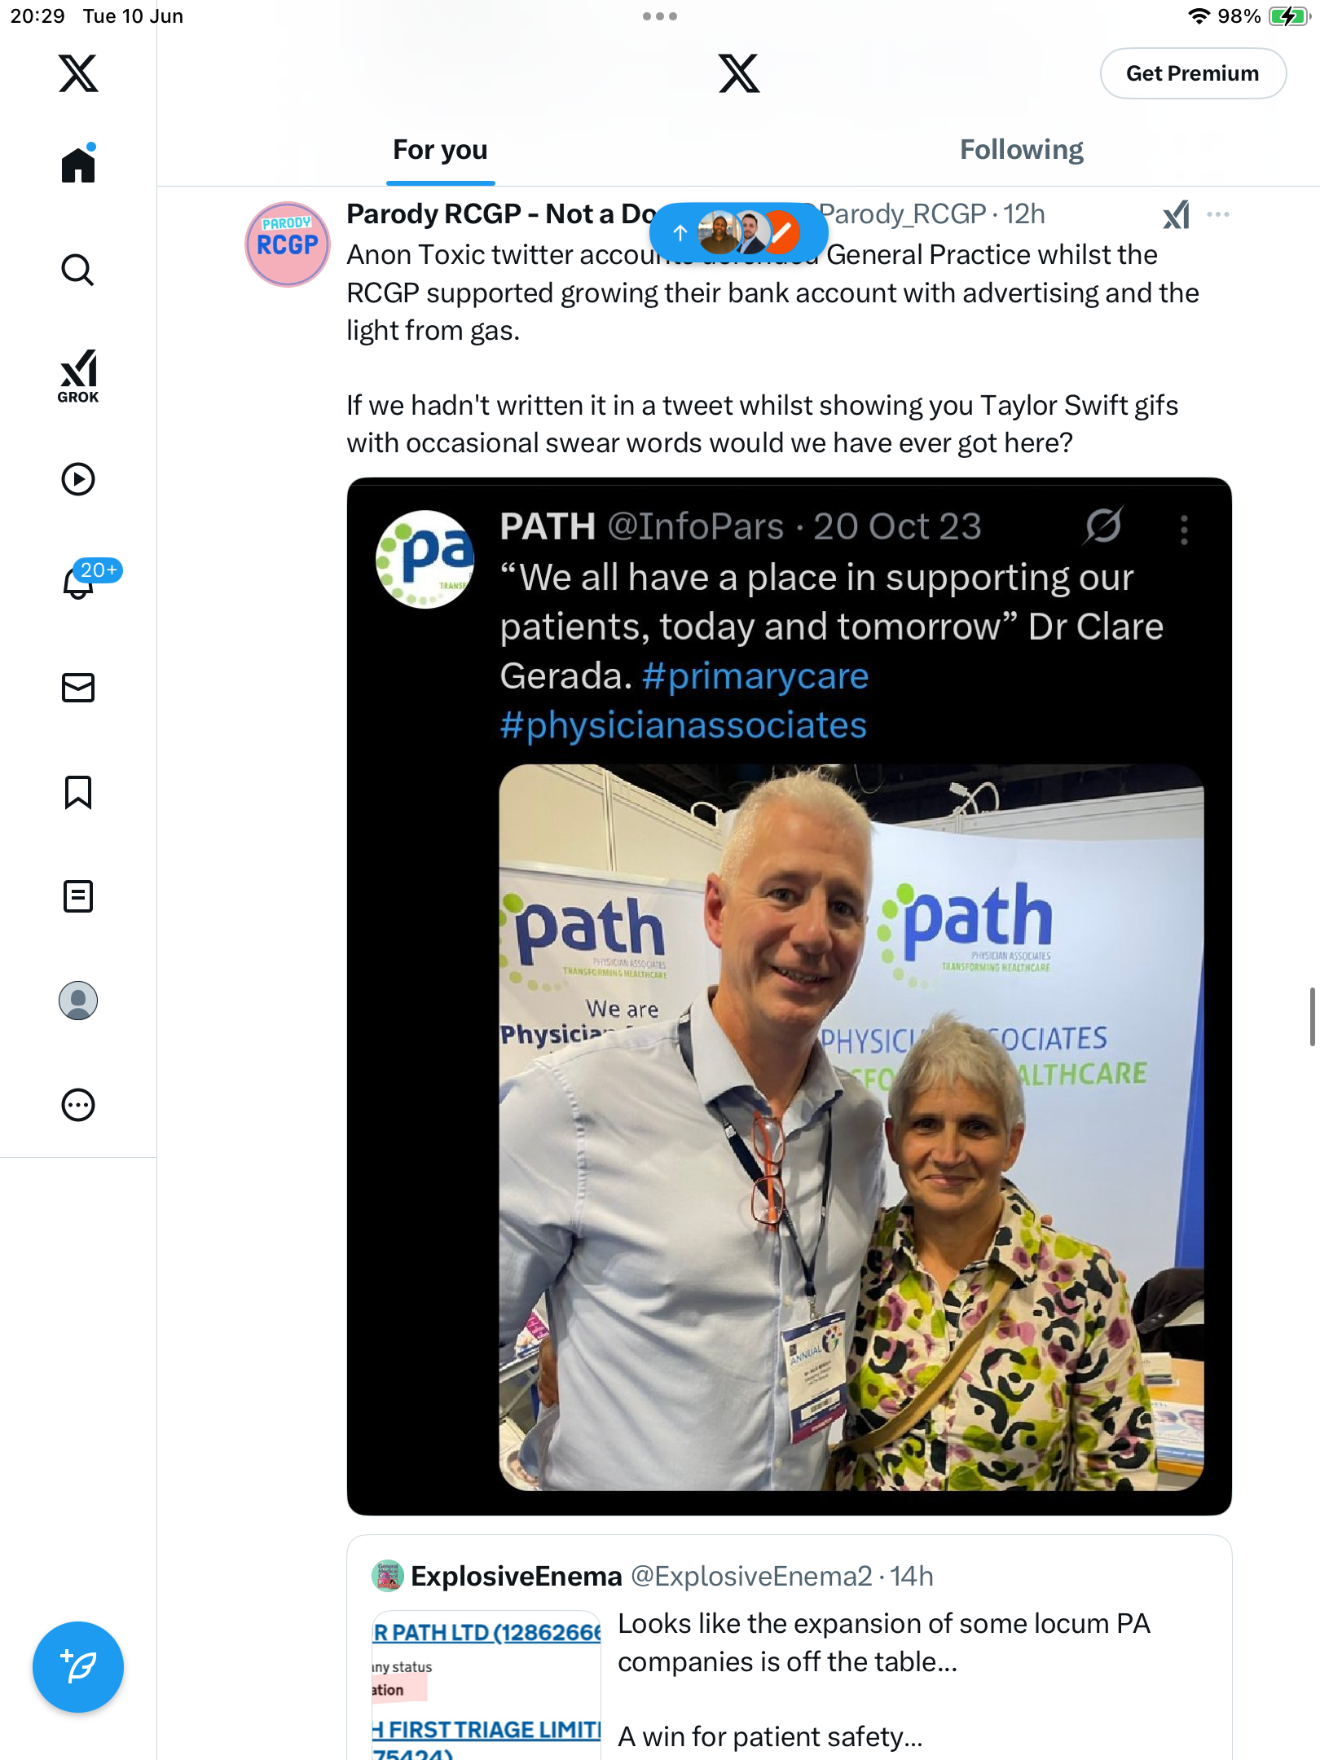Expand the More circle menu in sidebar
The width and height of the screenshot is (1320, 1760).
point(78,1105)
